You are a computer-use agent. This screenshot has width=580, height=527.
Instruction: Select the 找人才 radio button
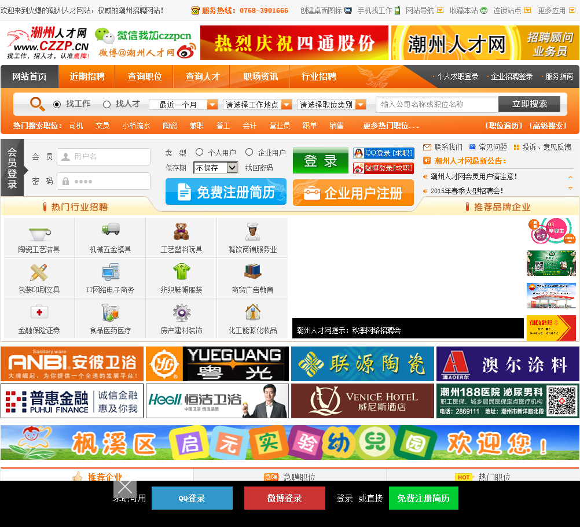pos(107,105)
